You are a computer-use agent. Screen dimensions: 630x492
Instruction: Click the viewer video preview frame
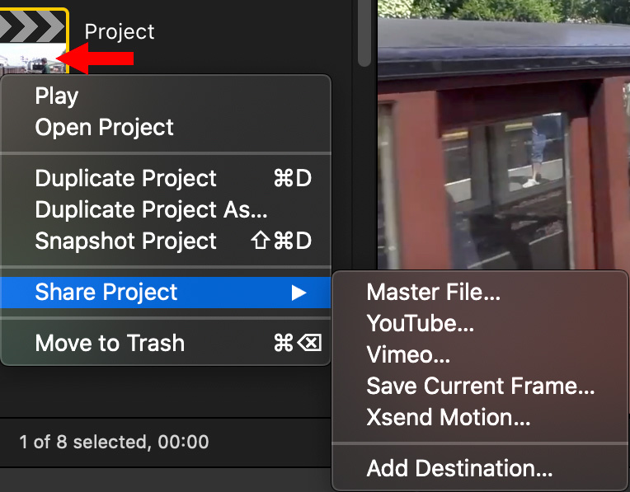[504, 134]
